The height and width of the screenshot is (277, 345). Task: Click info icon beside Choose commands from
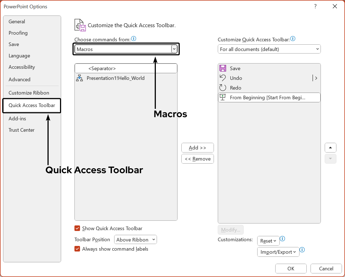click(134, 39)
